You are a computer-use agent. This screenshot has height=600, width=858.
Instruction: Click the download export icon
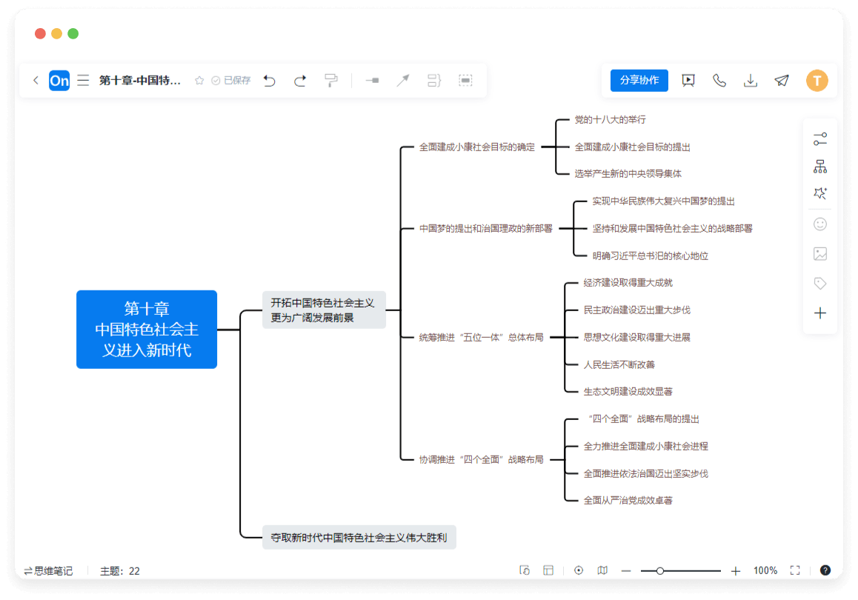[x=751, y=81]
